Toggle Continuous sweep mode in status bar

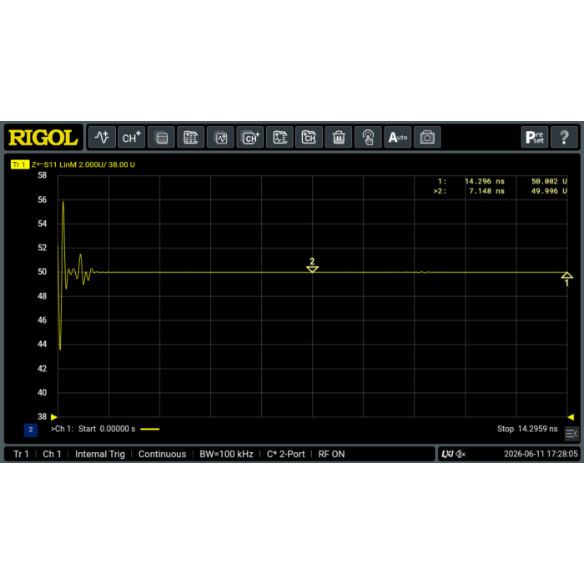click(x=162, y=454)
